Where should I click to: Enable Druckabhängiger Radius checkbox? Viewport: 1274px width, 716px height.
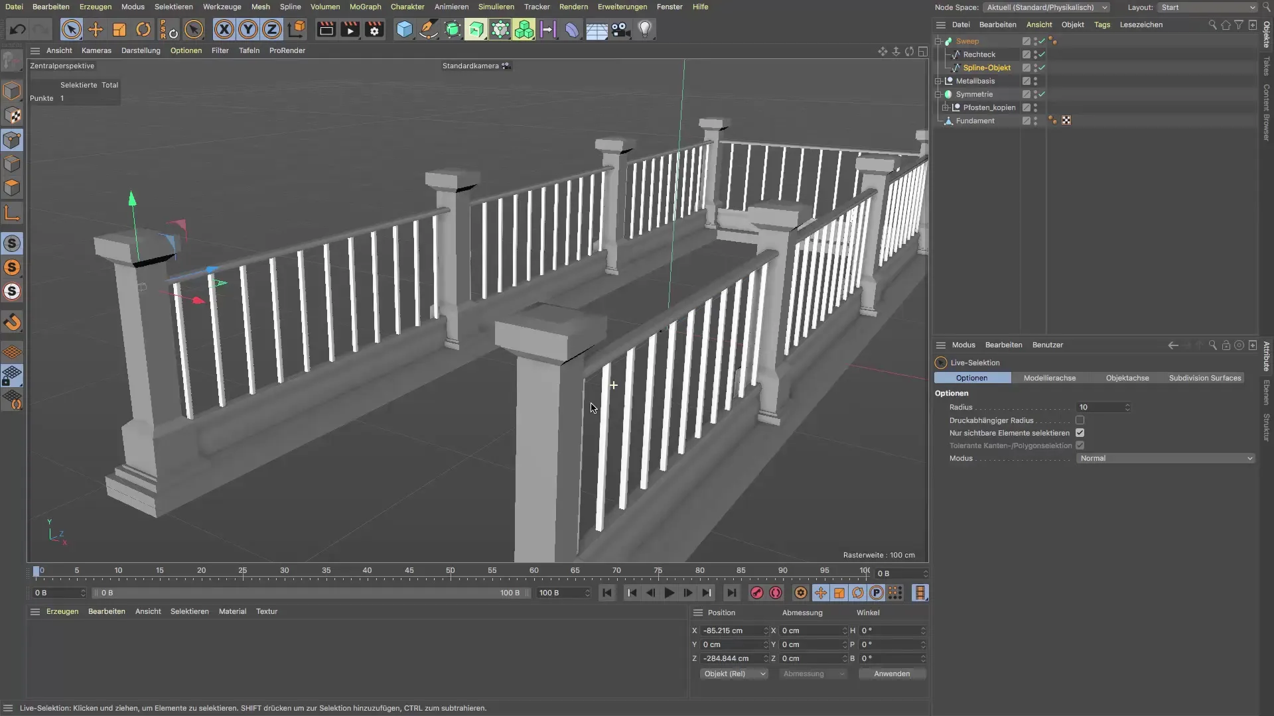pos(1080,420)
